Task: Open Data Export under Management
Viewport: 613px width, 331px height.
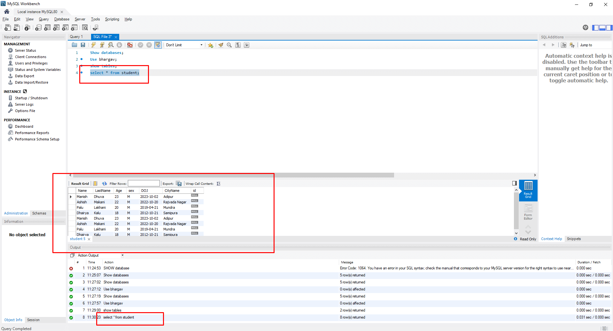Action: click(x=24, y=76)
